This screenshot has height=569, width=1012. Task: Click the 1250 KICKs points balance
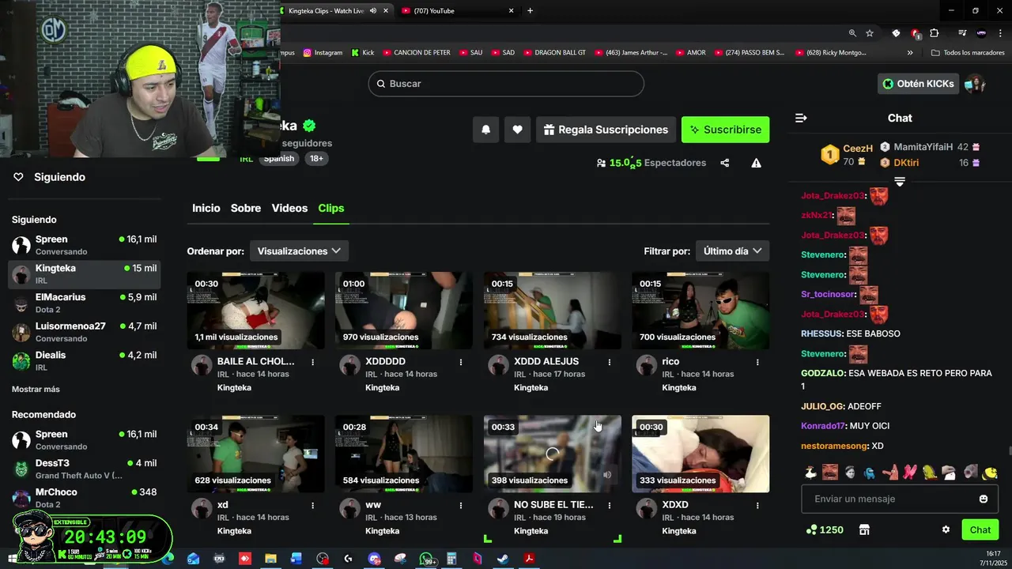825,529
